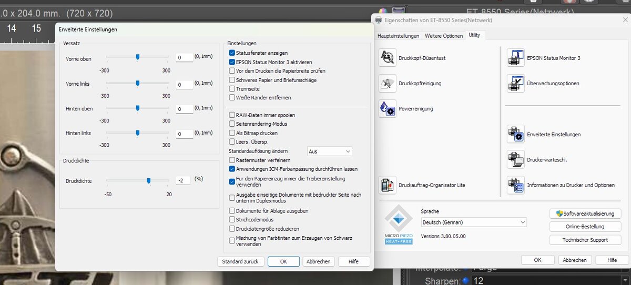The height and width of the screenshot is (285, 631).
Task: Enable Vor dem Drucken die Papierbreite prüfen
Action: click(x=232, y=71)
